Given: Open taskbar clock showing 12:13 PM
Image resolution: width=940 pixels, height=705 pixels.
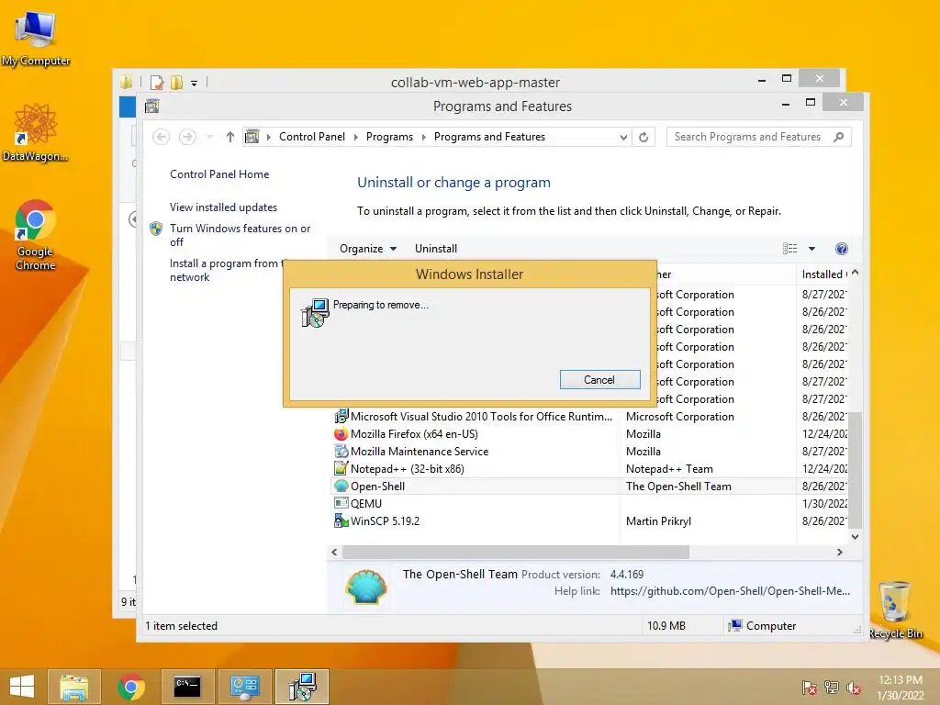Looking at the screenshot, I should click(x=900, y=688).
